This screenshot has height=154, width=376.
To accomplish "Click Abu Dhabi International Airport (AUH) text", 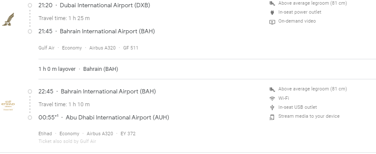I will pos(117,118).
